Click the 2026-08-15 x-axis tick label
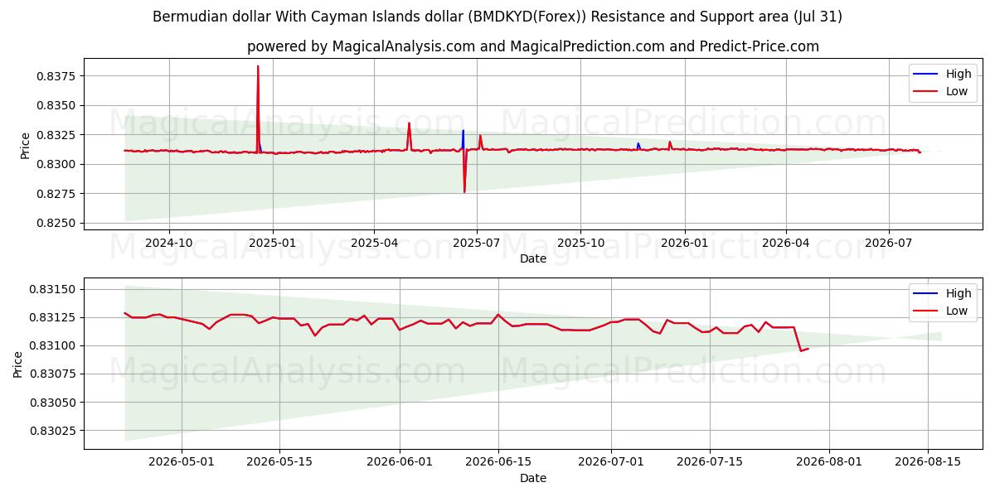The height and width of the screenshot is (497, 995). (x=928, y=462)
